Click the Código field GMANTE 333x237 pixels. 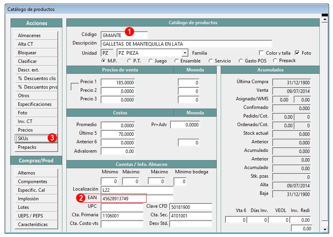coord(124,35)
